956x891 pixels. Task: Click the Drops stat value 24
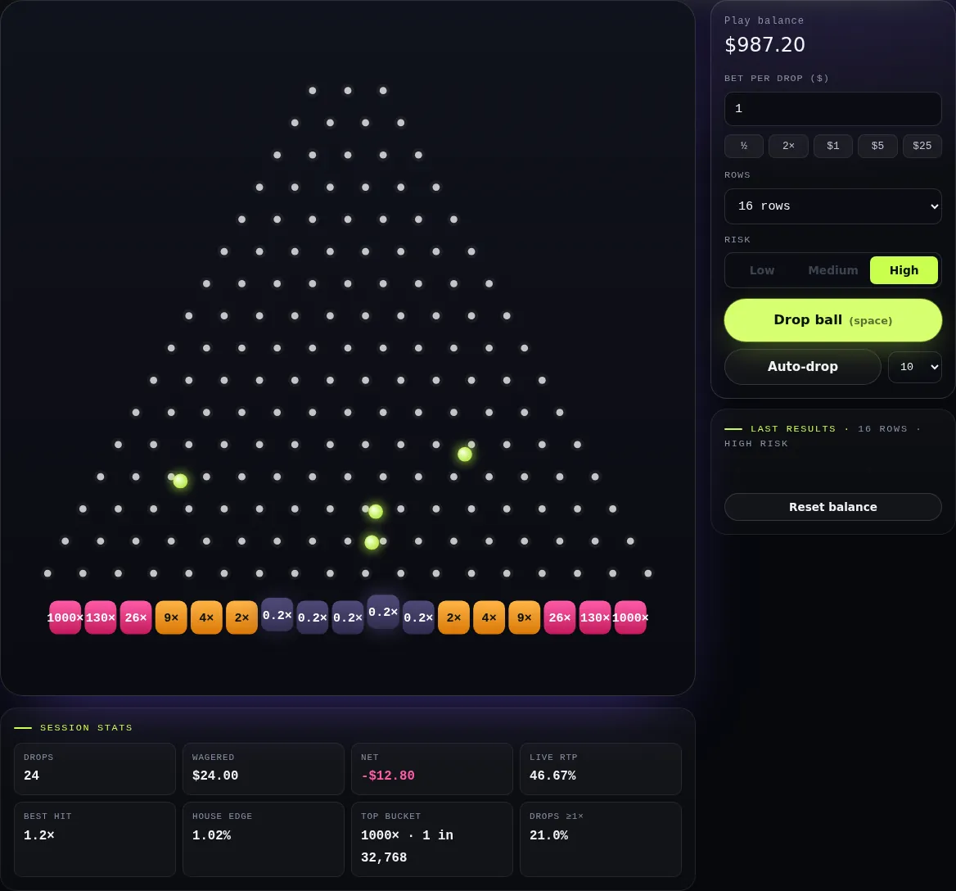pyautogui.click(x=31, y=776)
